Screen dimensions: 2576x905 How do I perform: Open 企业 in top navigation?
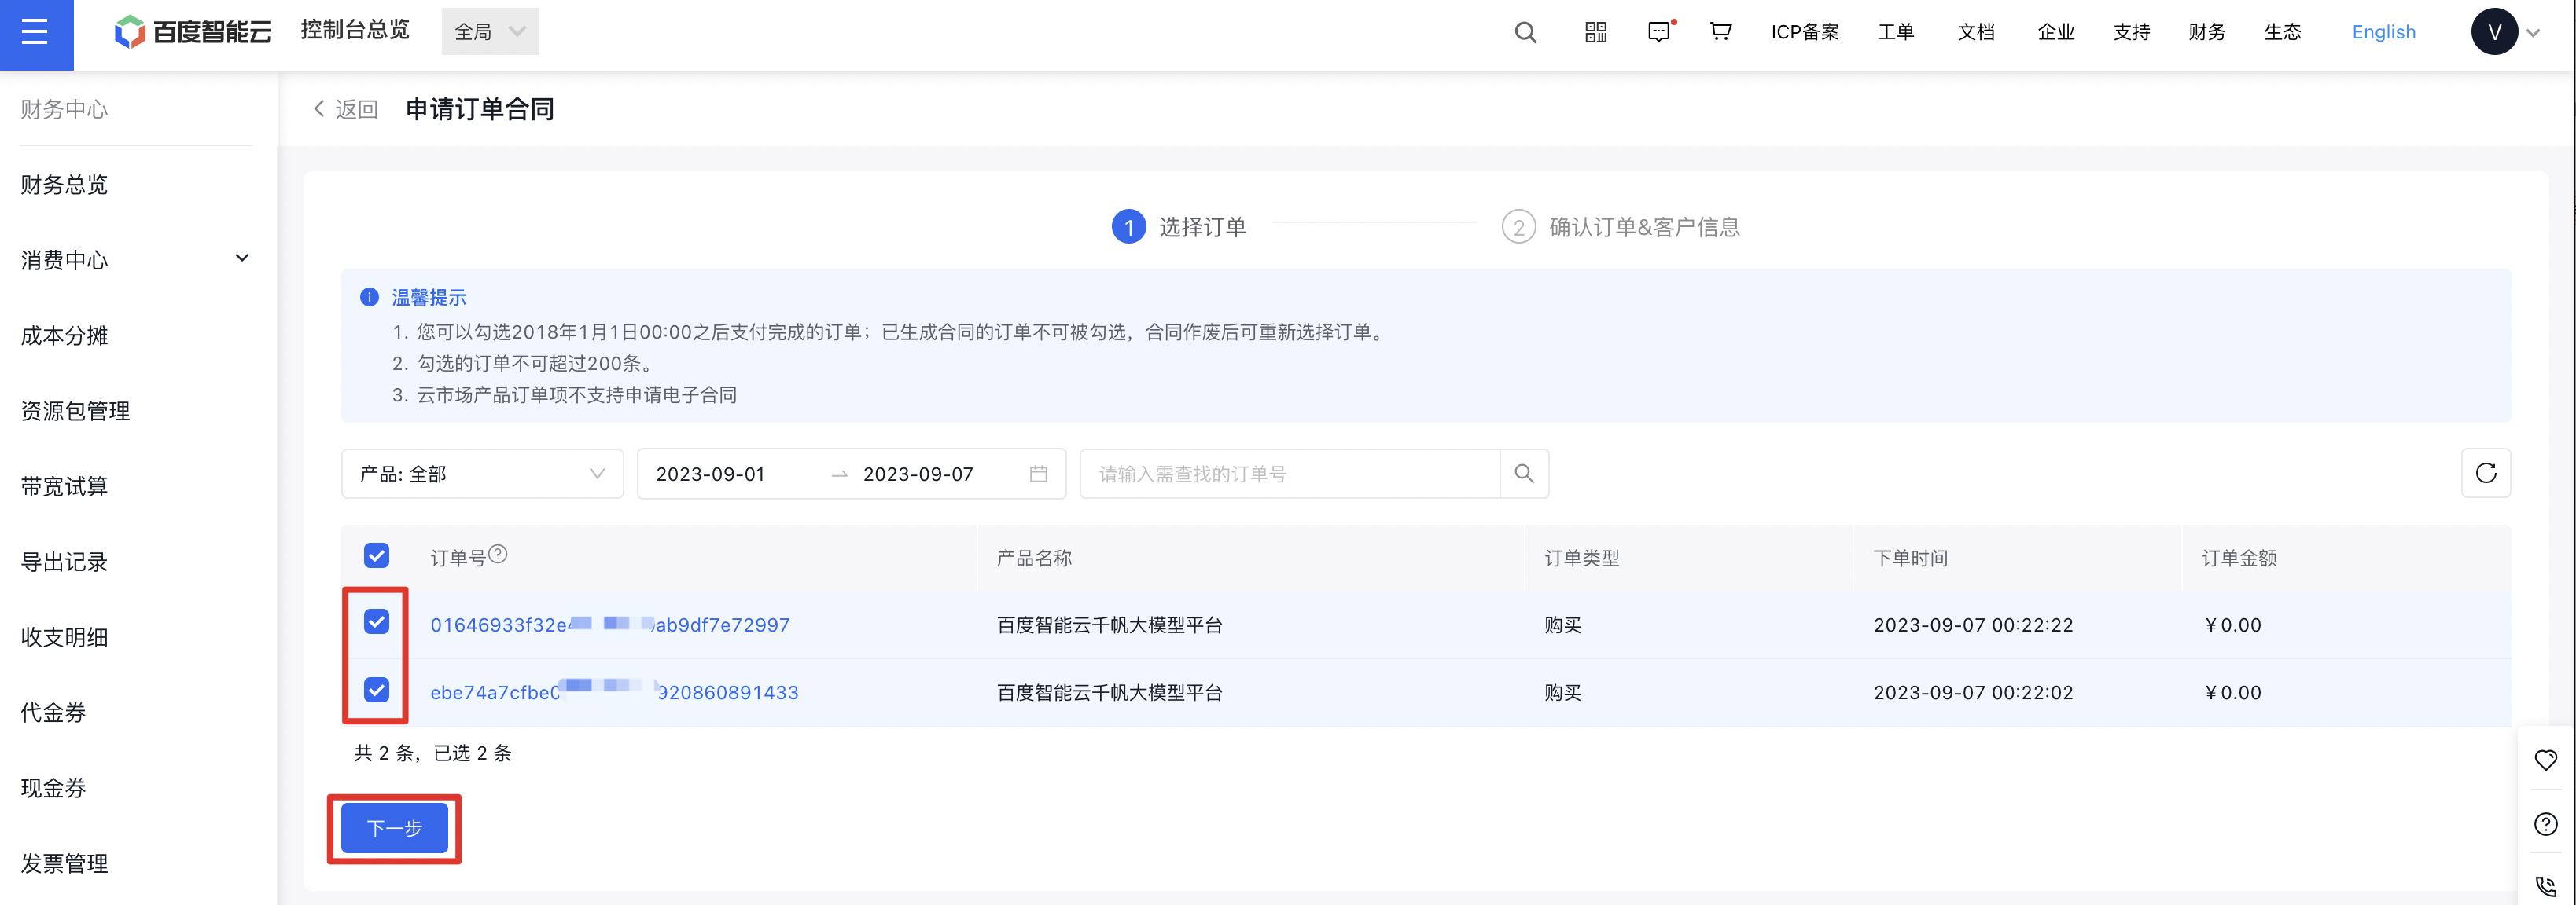click(x=2056, y=32)
